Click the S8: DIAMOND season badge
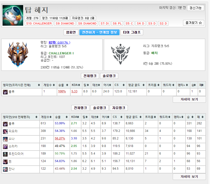The image size is (210, 184). (x=87, y=23)
